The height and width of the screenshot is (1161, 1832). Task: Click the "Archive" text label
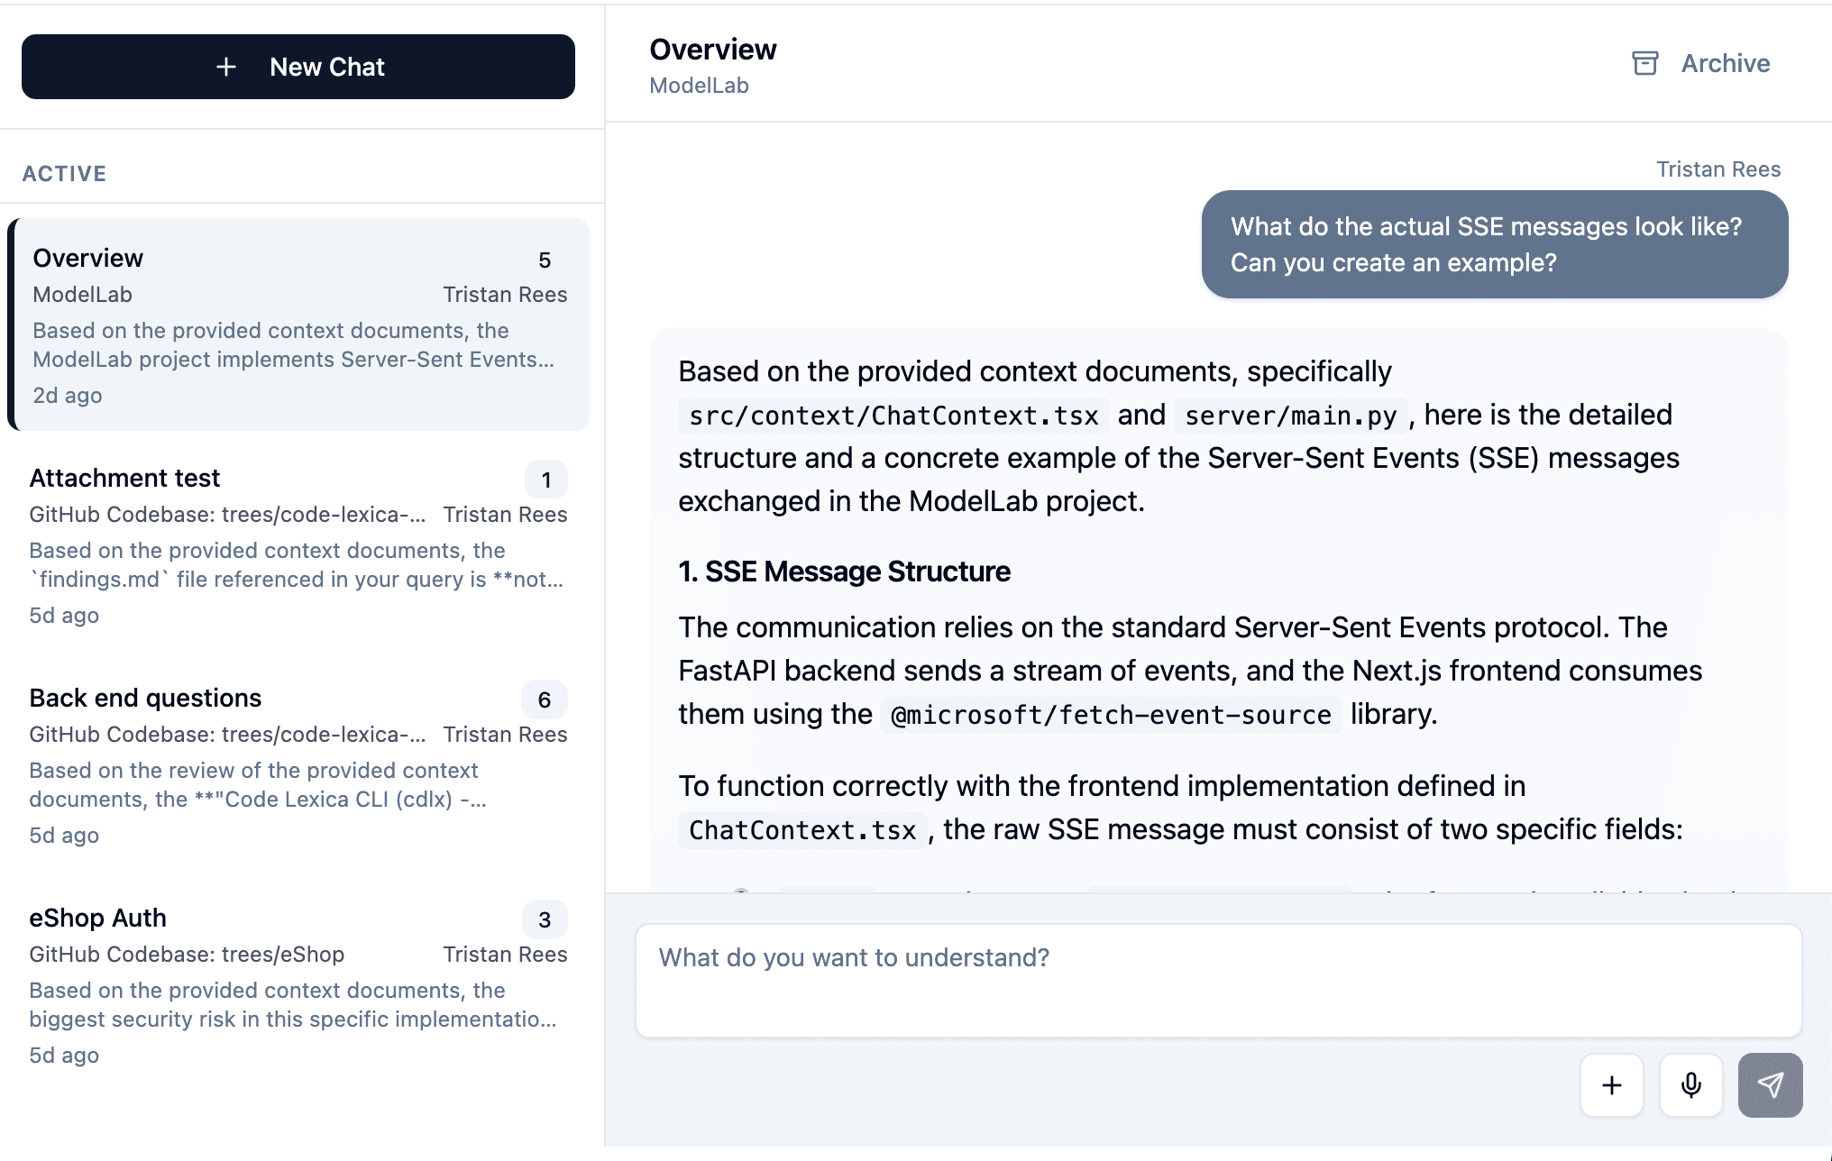(x=1725, y=63)
